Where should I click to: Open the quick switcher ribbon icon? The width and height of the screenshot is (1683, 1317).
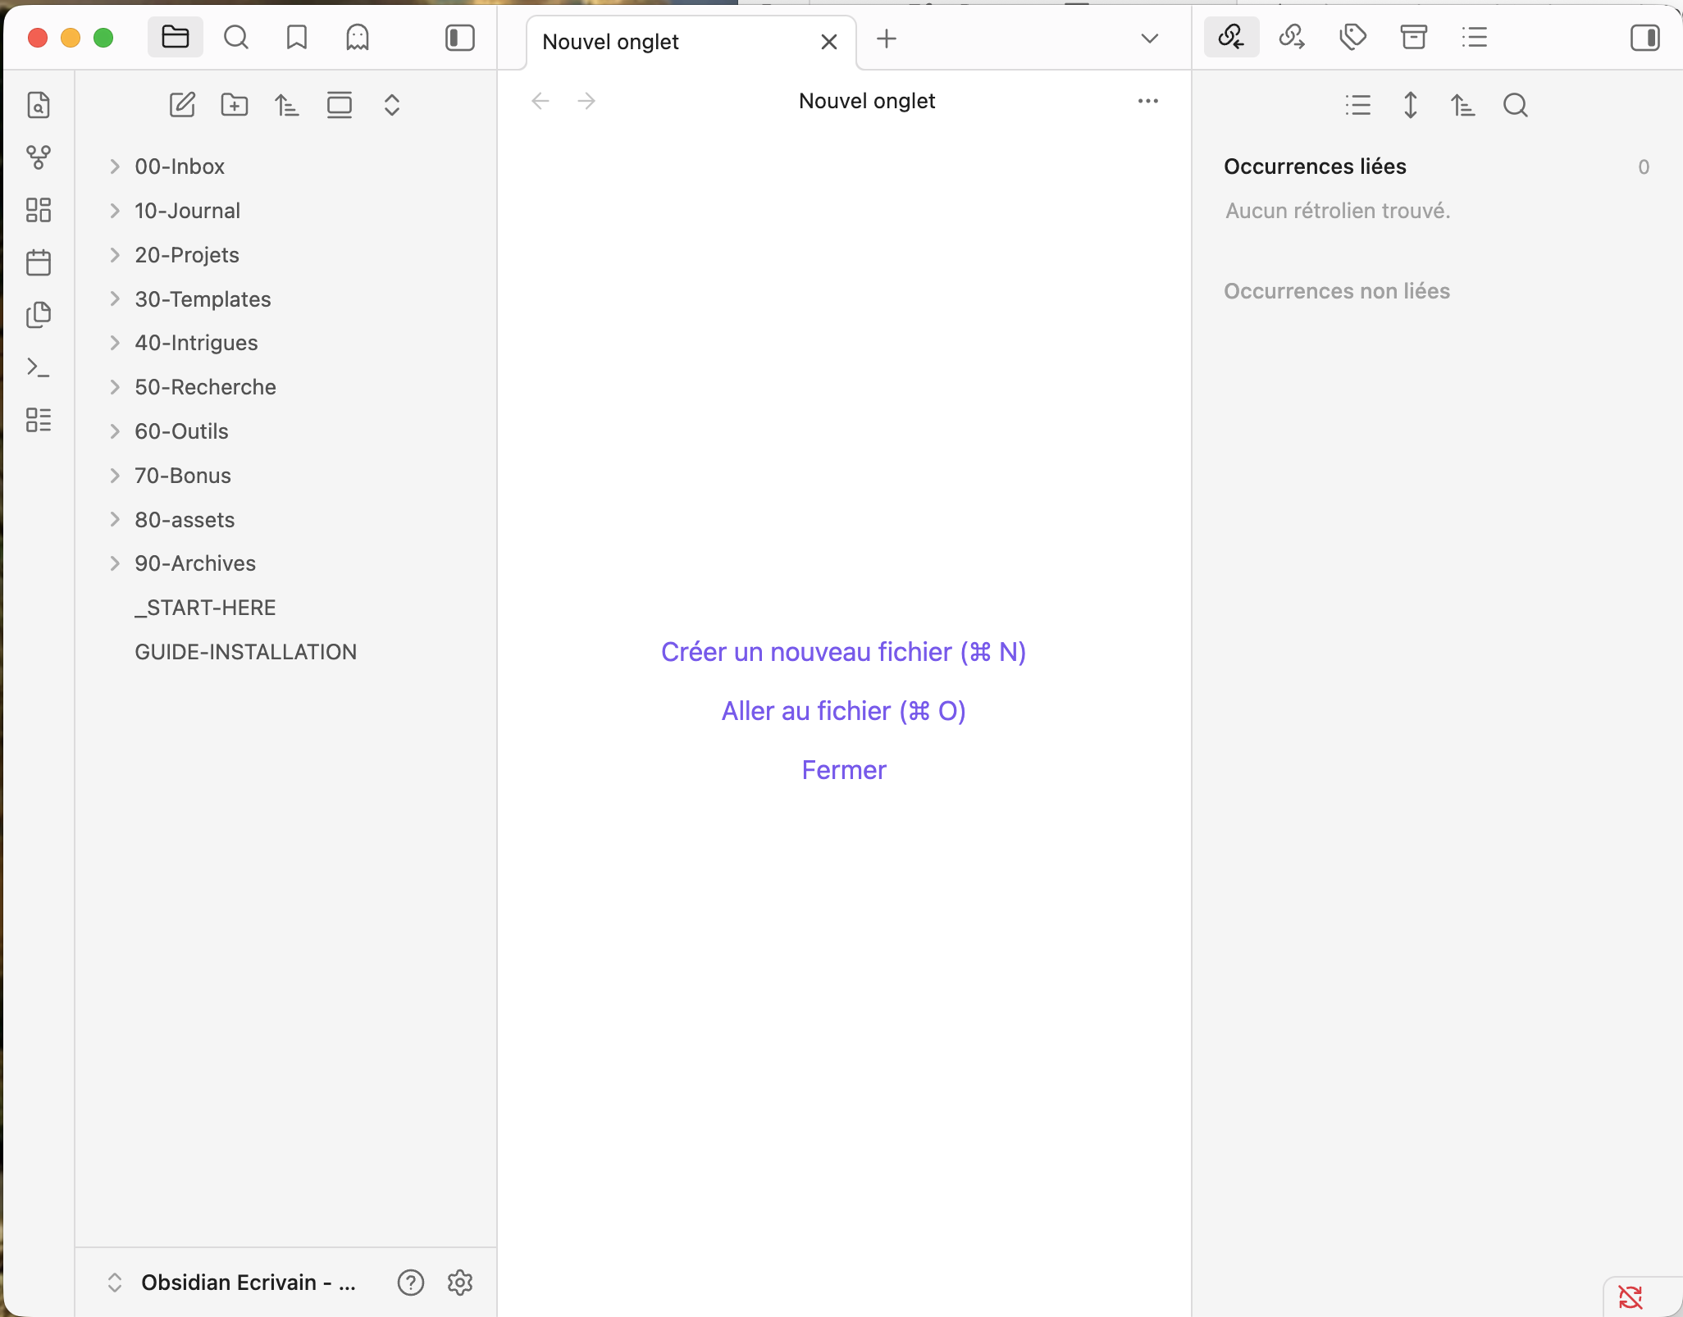(x=39, y=105)
